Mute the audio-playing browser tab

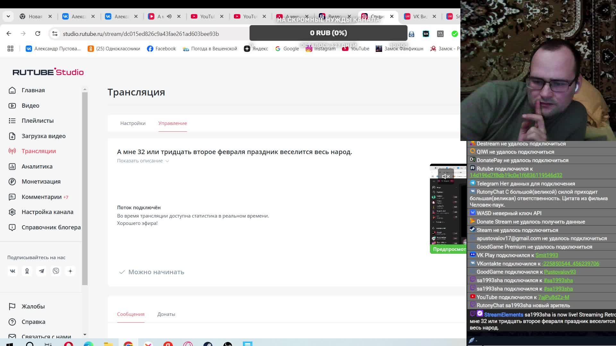click(x=169, y=16)
